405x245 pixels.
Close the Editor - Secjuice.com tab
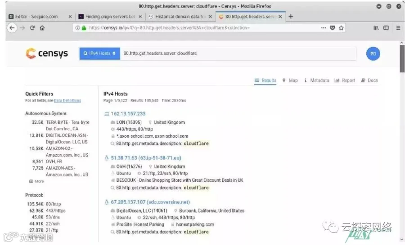(x=70, y=17)
